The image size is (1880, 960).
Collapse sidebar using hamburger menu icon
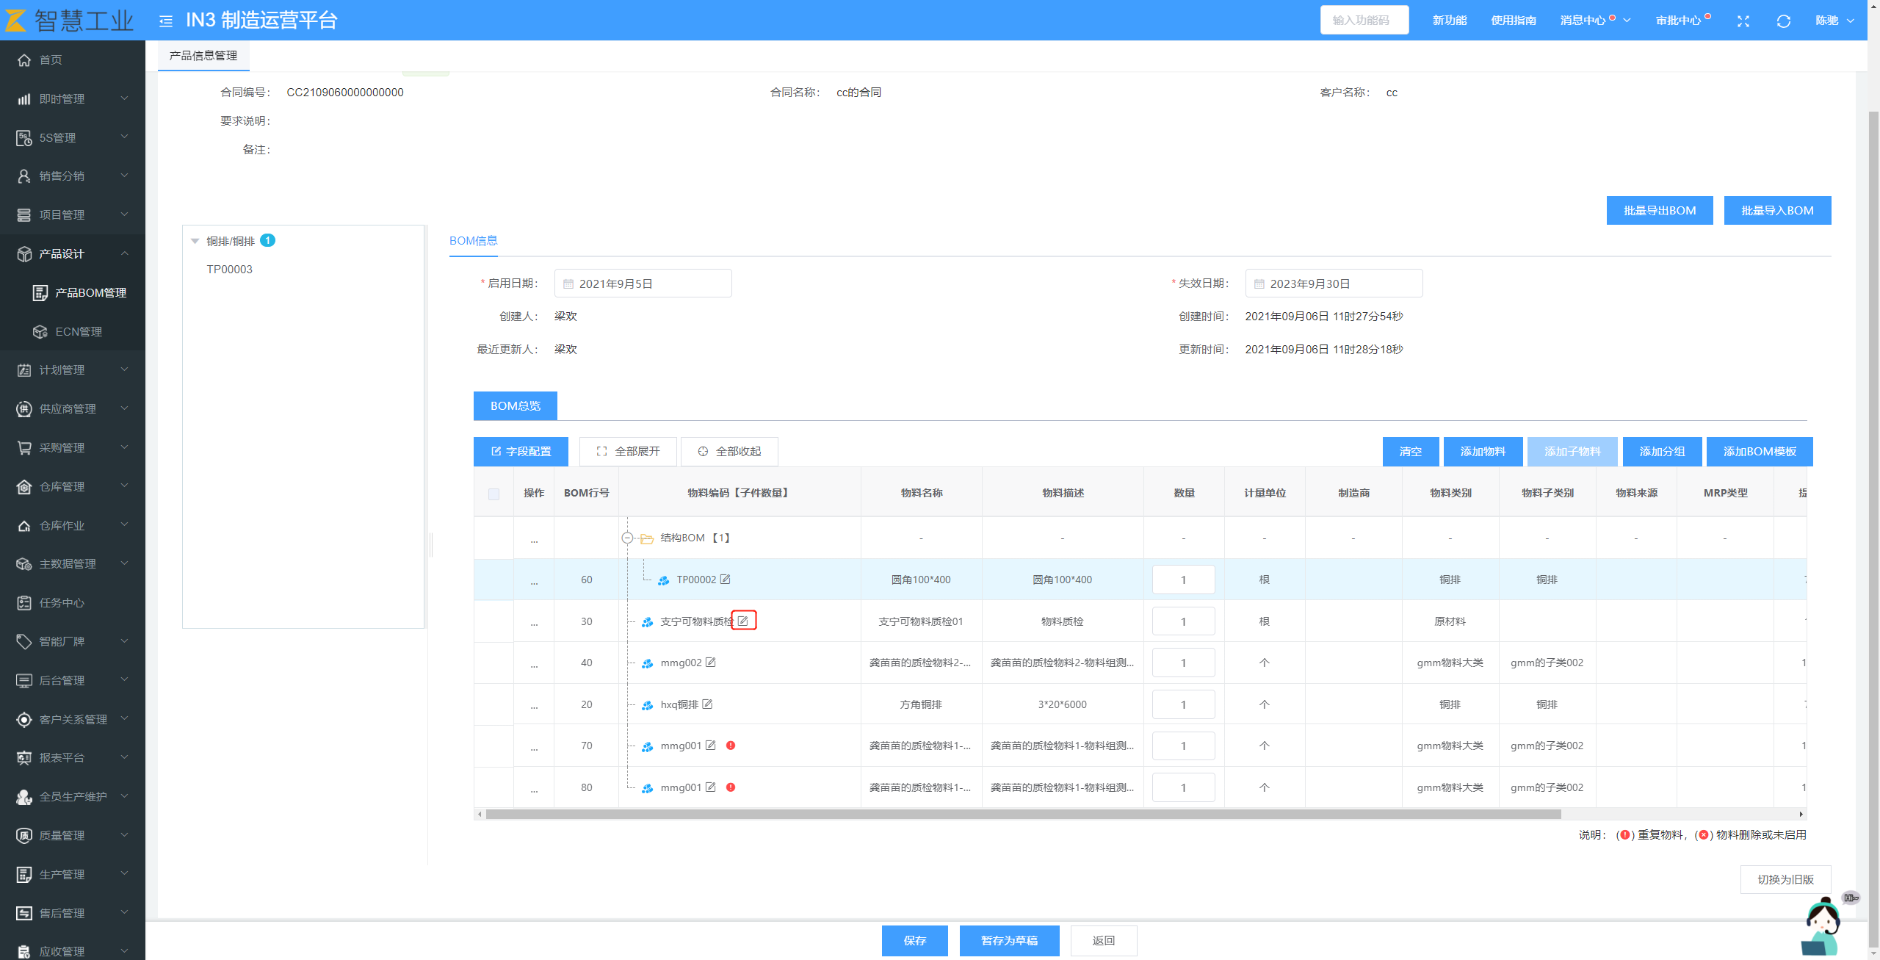pos(166,21)
